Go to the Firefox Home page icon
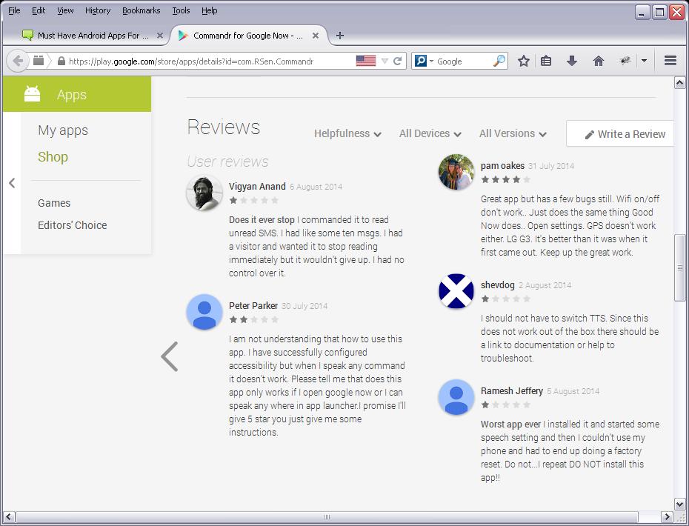This screenshot has height=526, width=689. [x=599, y=61]
